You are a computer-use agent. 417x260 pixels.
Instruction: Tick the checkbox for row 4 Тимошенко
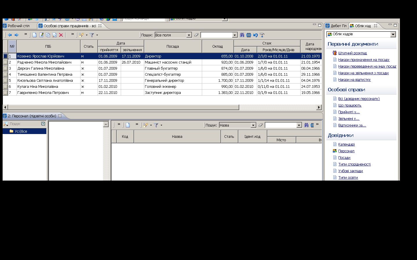5,74
